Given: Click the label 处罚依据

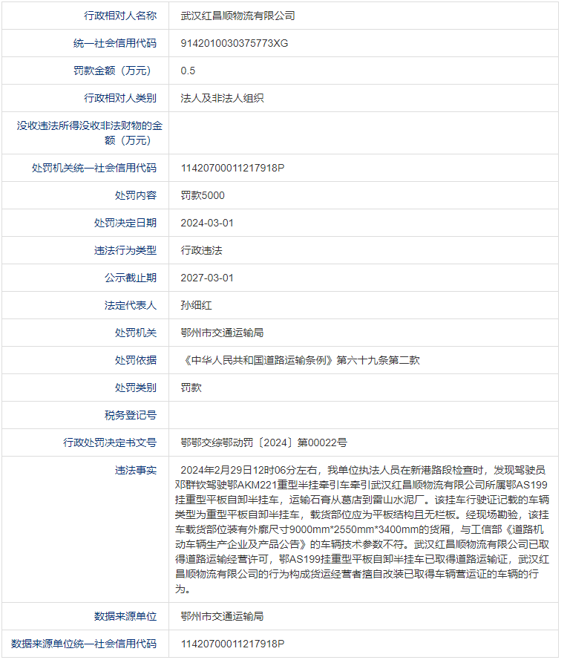Looking at the screenshot, I should pos(135,360).
